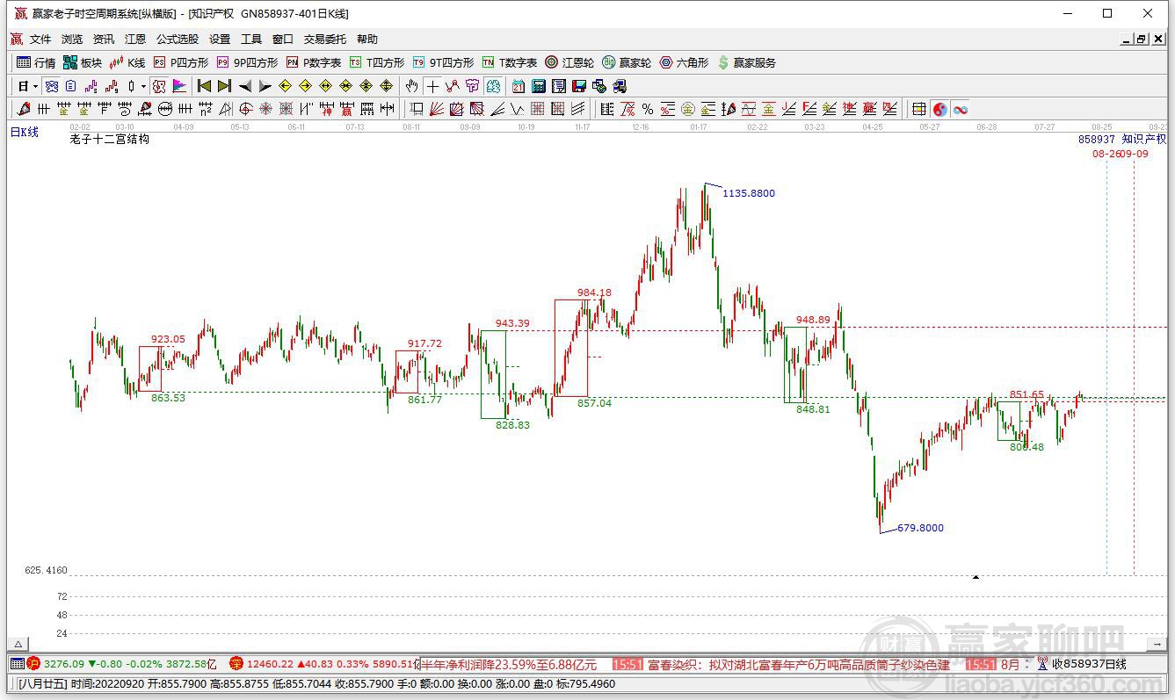1175x700 pixels.
Task: Open the P四方形 tool
Action: pyautogui.click(x=180, y=62)
